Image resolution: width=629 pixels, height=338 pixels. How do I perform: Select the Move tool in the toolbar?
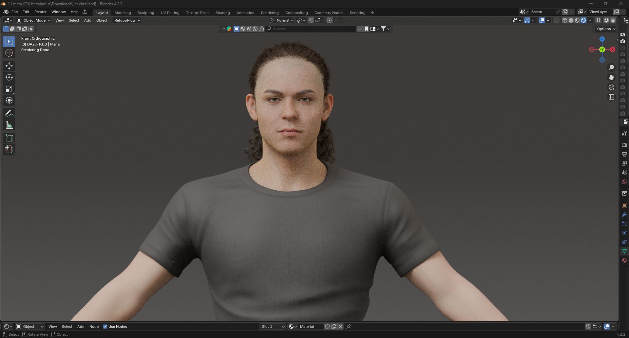[9, 66]
